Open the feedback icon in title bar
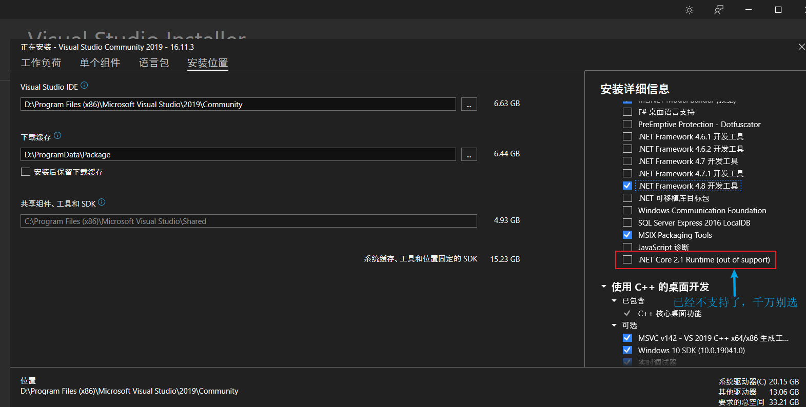 pos(719,10)
